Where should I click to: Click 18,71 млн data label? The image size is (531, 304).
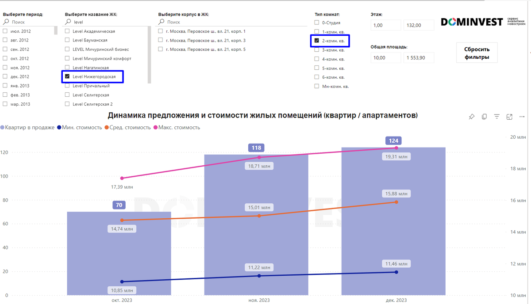(x=260, y=166)
